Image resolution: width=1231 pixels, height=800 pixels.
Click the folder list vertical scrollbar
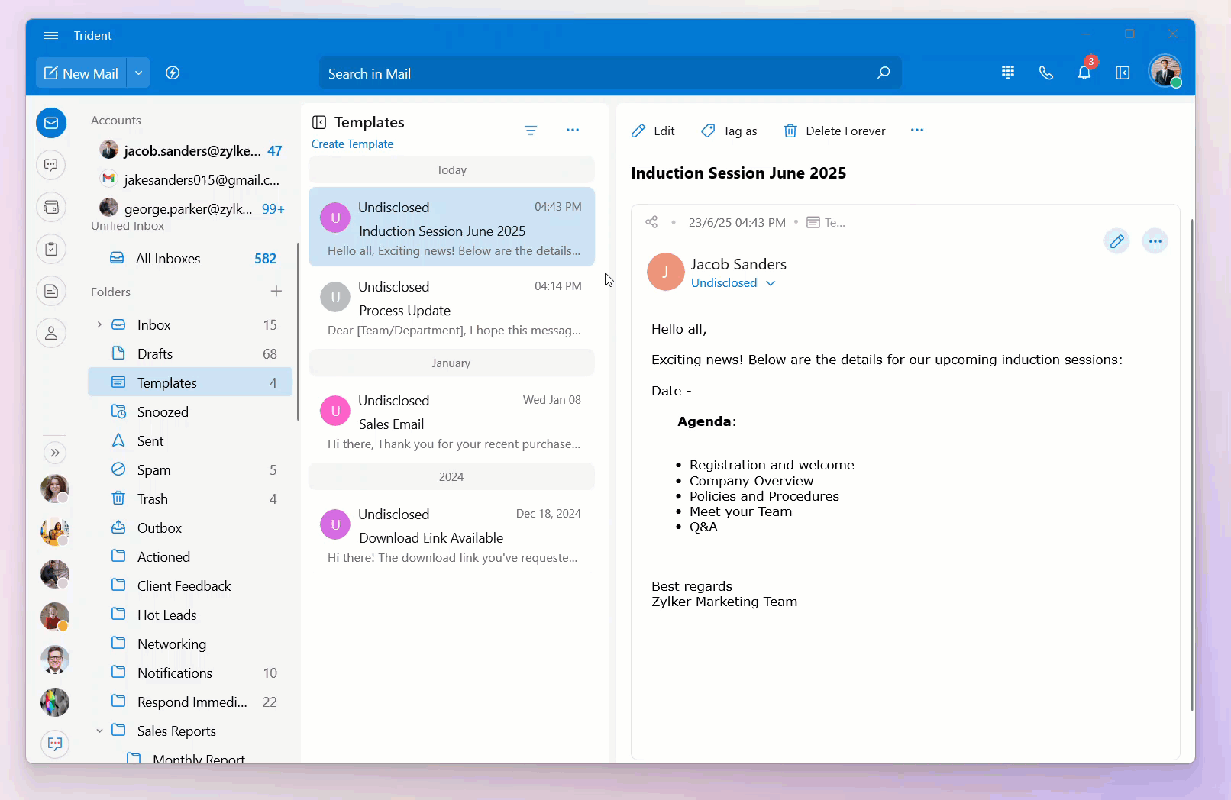click(x=297, y=331)
